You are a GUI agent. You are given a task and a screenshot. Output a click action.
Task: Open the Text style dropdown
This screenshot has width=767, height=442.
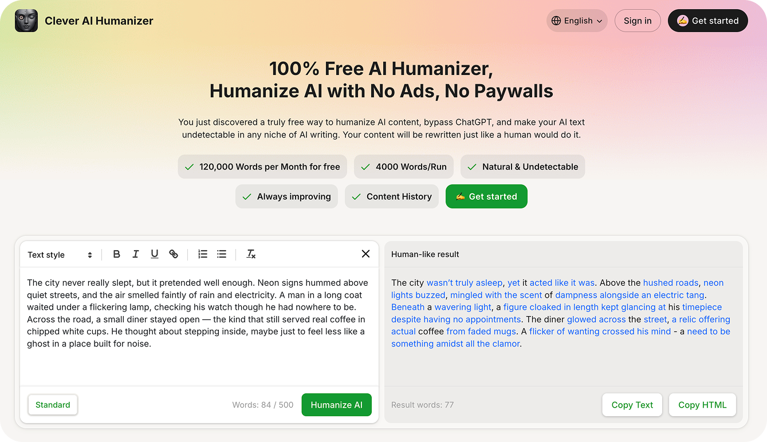point(60,255)
